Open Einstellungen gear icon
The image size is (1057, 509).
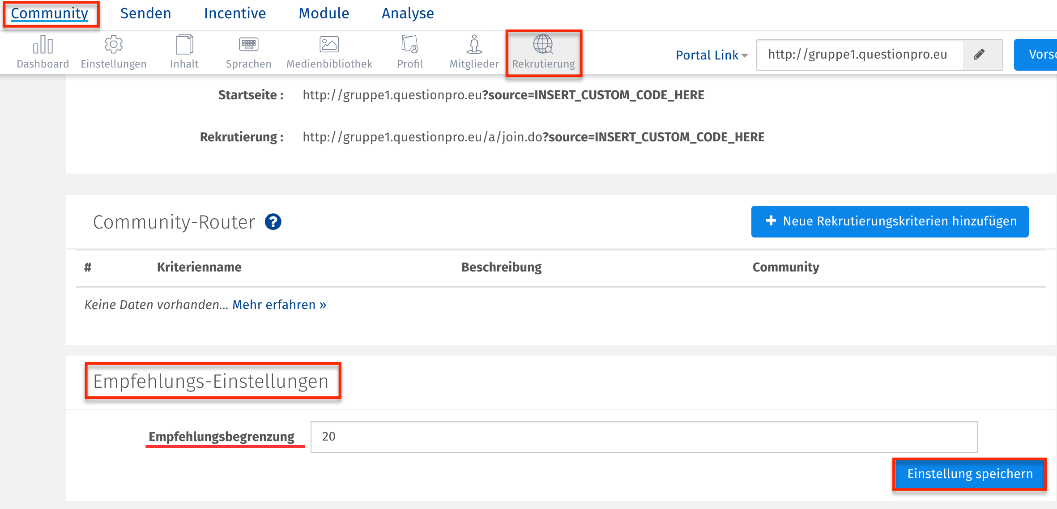click(x=114, y=45)
